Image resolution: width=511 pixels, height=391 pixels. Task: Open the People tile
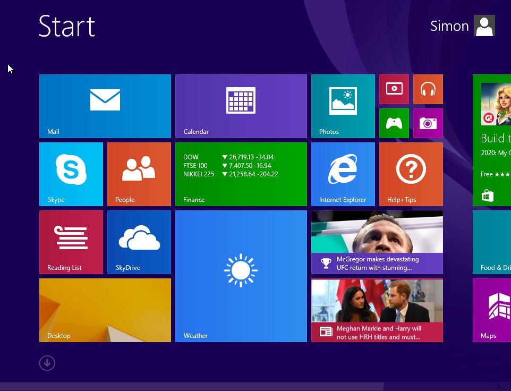click(139, 174)
